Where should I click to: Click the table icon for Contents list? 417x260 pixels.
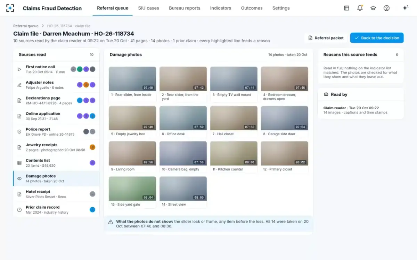point(19,163)
